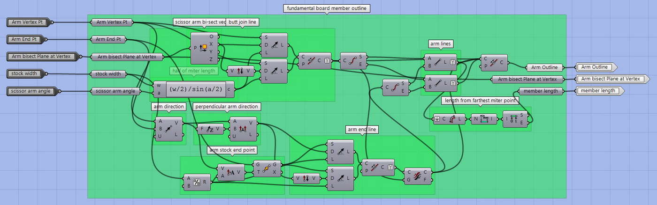Select the Cross Product component under perpendicular arm direction
Viewport: 657px width, 205px height.
click(x=243, y=129)
